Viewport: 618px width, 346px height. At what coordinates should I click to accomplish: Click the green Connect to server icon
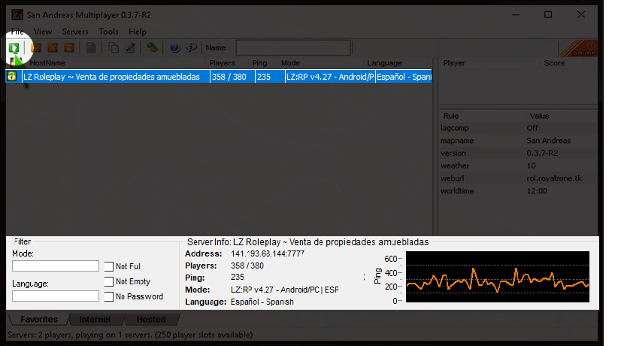click(14, 48)
